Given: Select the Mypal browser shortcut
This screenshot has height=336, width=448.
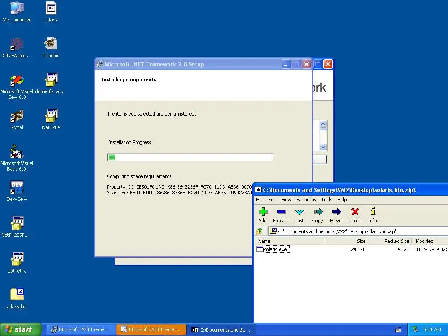Looking at the screenshot, I should pos(17,120).
